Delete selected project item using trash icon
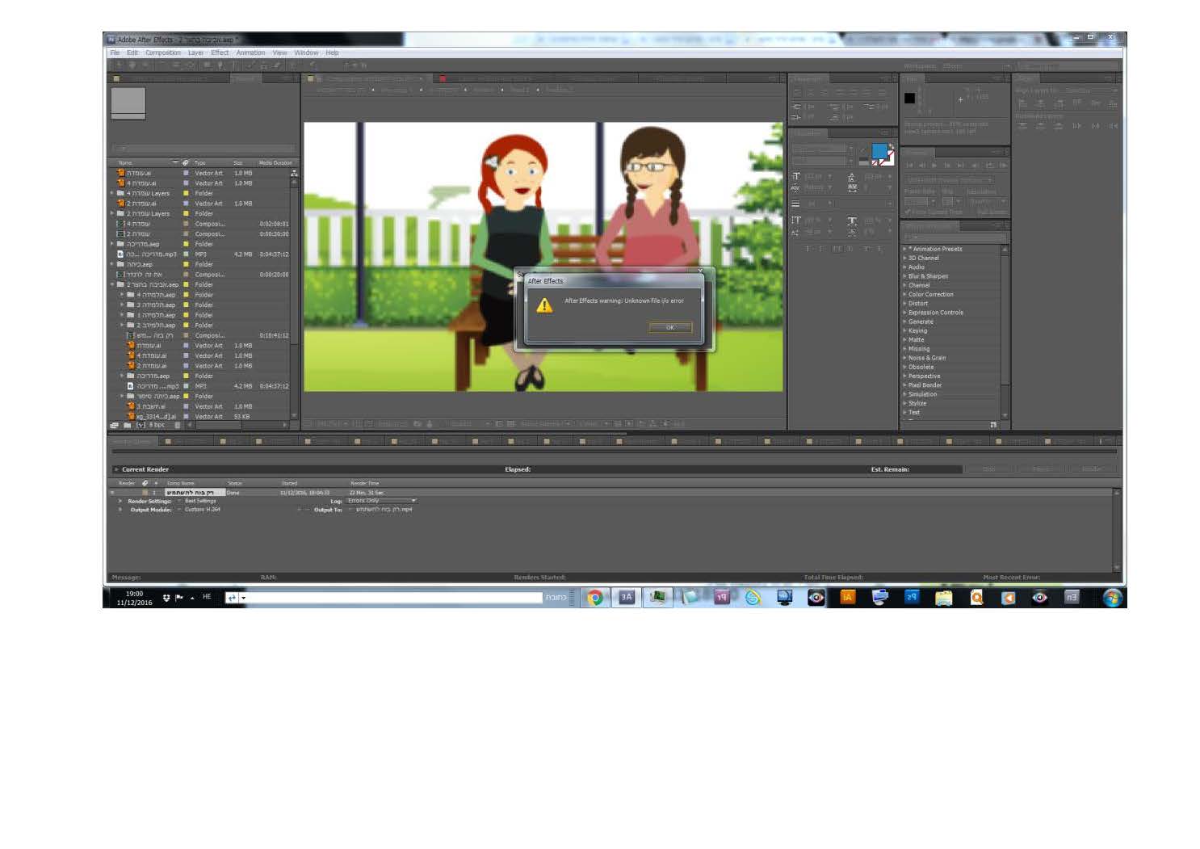 tap(178, 425)
